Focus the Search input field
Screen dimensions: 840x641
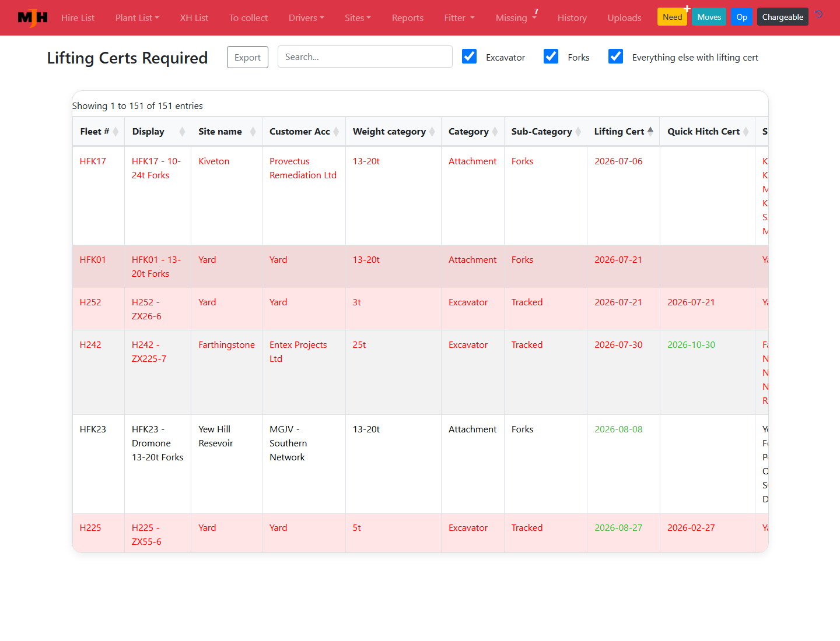coord(365,57)
